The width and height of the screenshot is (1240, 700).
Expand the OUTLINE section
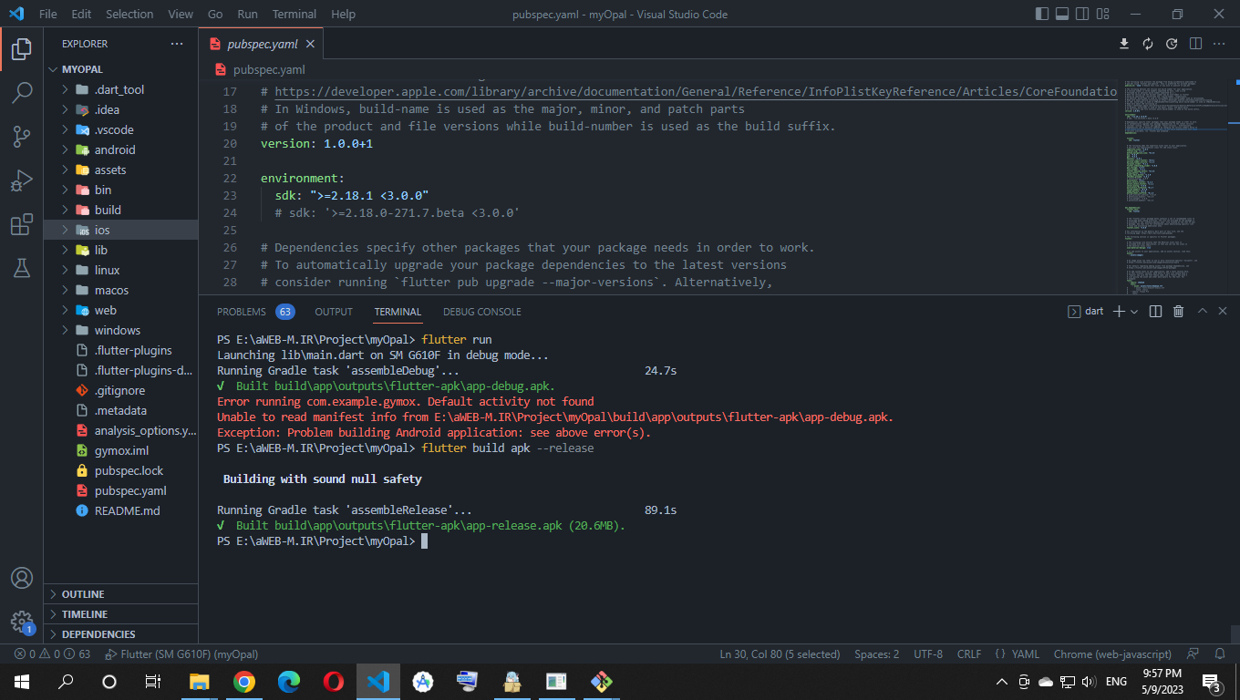[82, 594]
